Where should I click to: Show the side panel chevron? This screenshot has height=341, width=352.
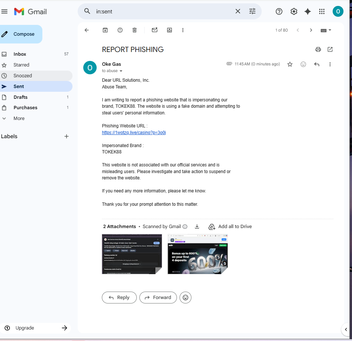[346, 329]
